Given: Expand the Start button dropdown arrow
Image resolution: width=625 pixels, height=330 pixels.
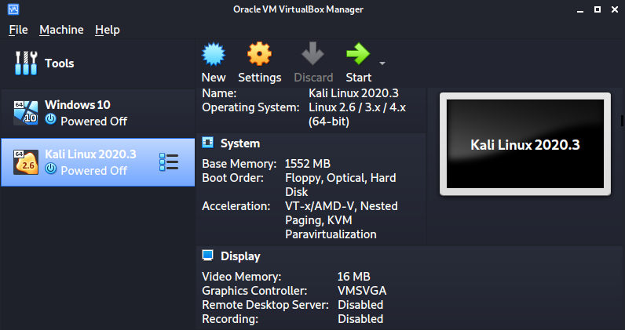Looking at the screenshot, I should [382, 63].
